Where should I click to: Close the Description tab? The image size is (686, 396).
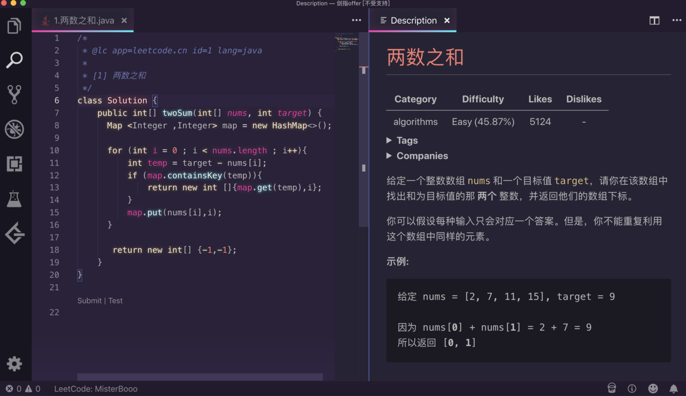(x=447, y=20)
